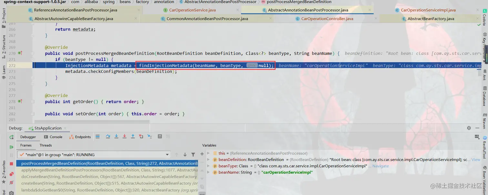Click Navigate link for beanType
The width and height of the screenshot is (488, 195).
coord(380,166)
